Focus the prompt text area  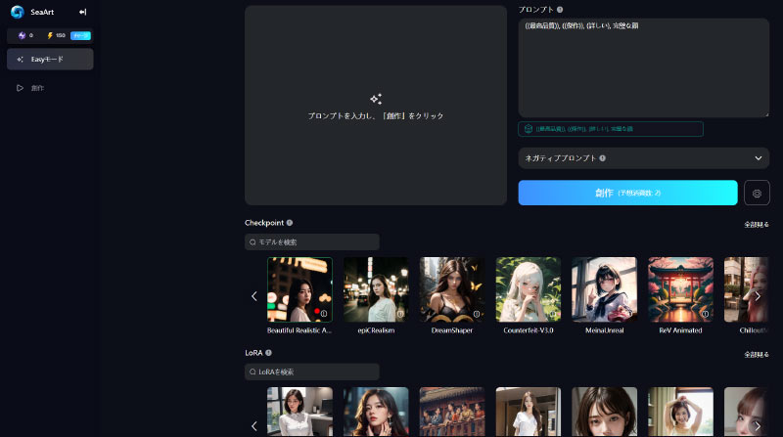pos(644,67)
